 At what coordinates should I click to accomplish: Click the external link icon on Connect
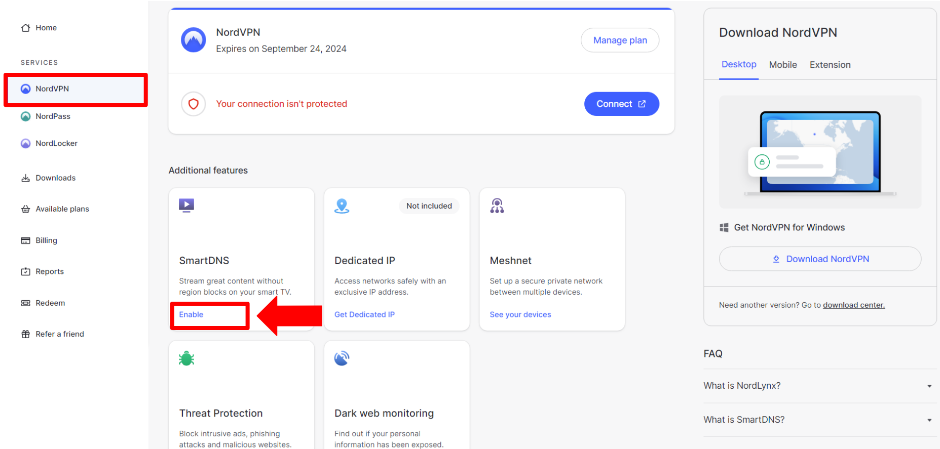click(x=642, y=104)
